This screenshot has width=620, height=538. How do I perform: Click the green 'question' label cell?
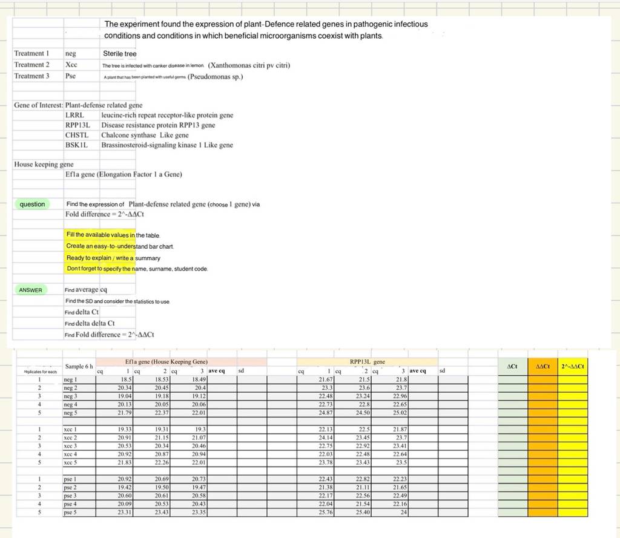click(33, 204)
